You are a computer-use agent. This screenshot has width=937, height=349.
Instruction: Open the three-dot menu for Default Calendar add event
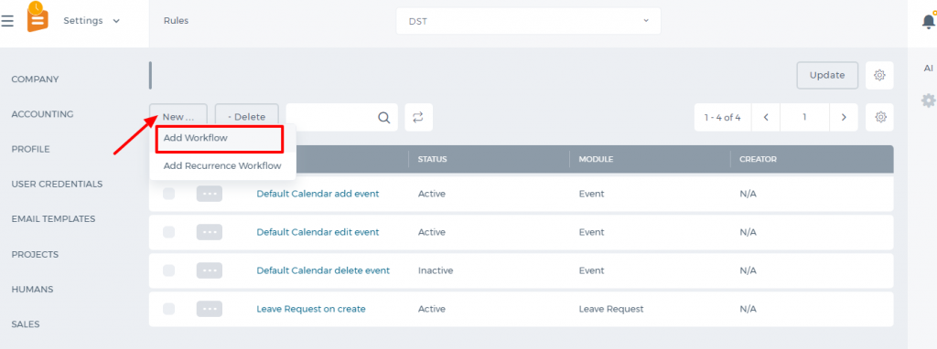coord(210,194)
